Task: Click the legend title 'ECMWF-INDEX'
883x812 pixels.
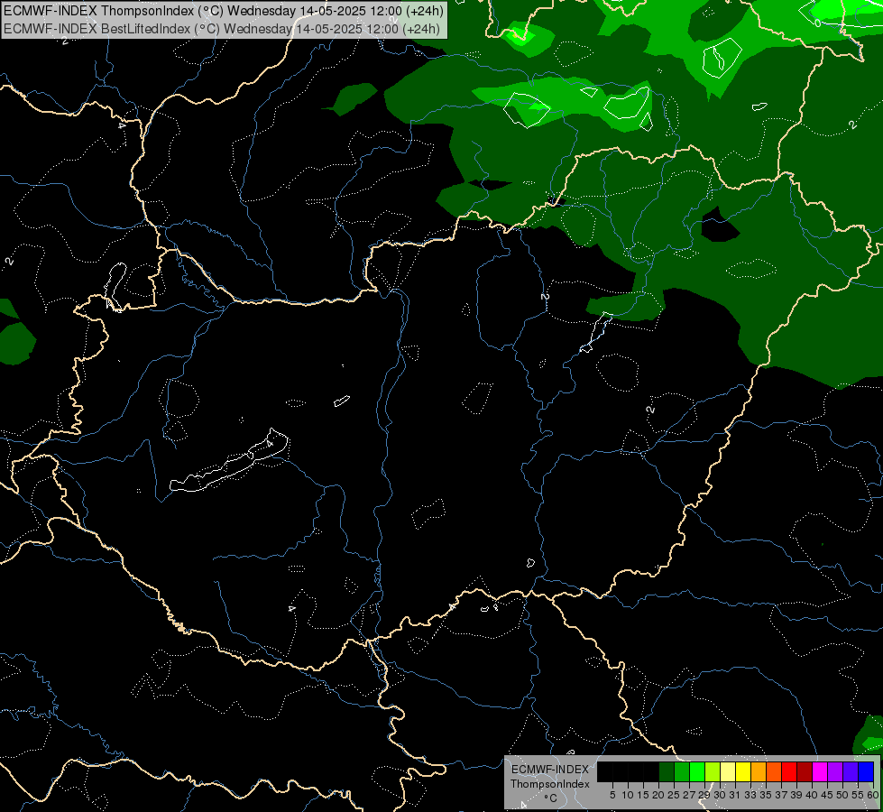Action: (x=549, y=770)
